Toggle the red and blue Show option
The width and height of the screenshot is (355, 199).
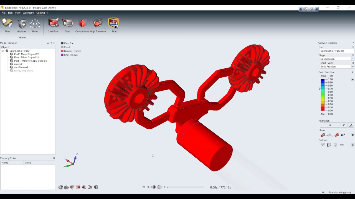point(343,135)
